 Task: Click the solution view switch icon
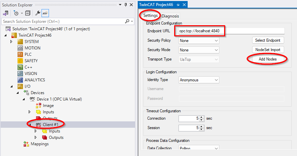pos(6,13)
